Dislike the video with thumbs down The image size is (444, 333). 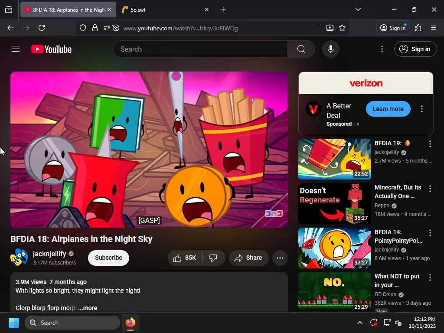213,258
